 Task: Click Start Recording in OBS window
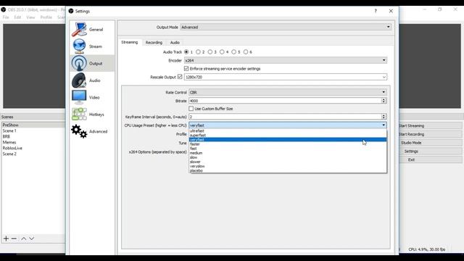click(x=431, y=134)
